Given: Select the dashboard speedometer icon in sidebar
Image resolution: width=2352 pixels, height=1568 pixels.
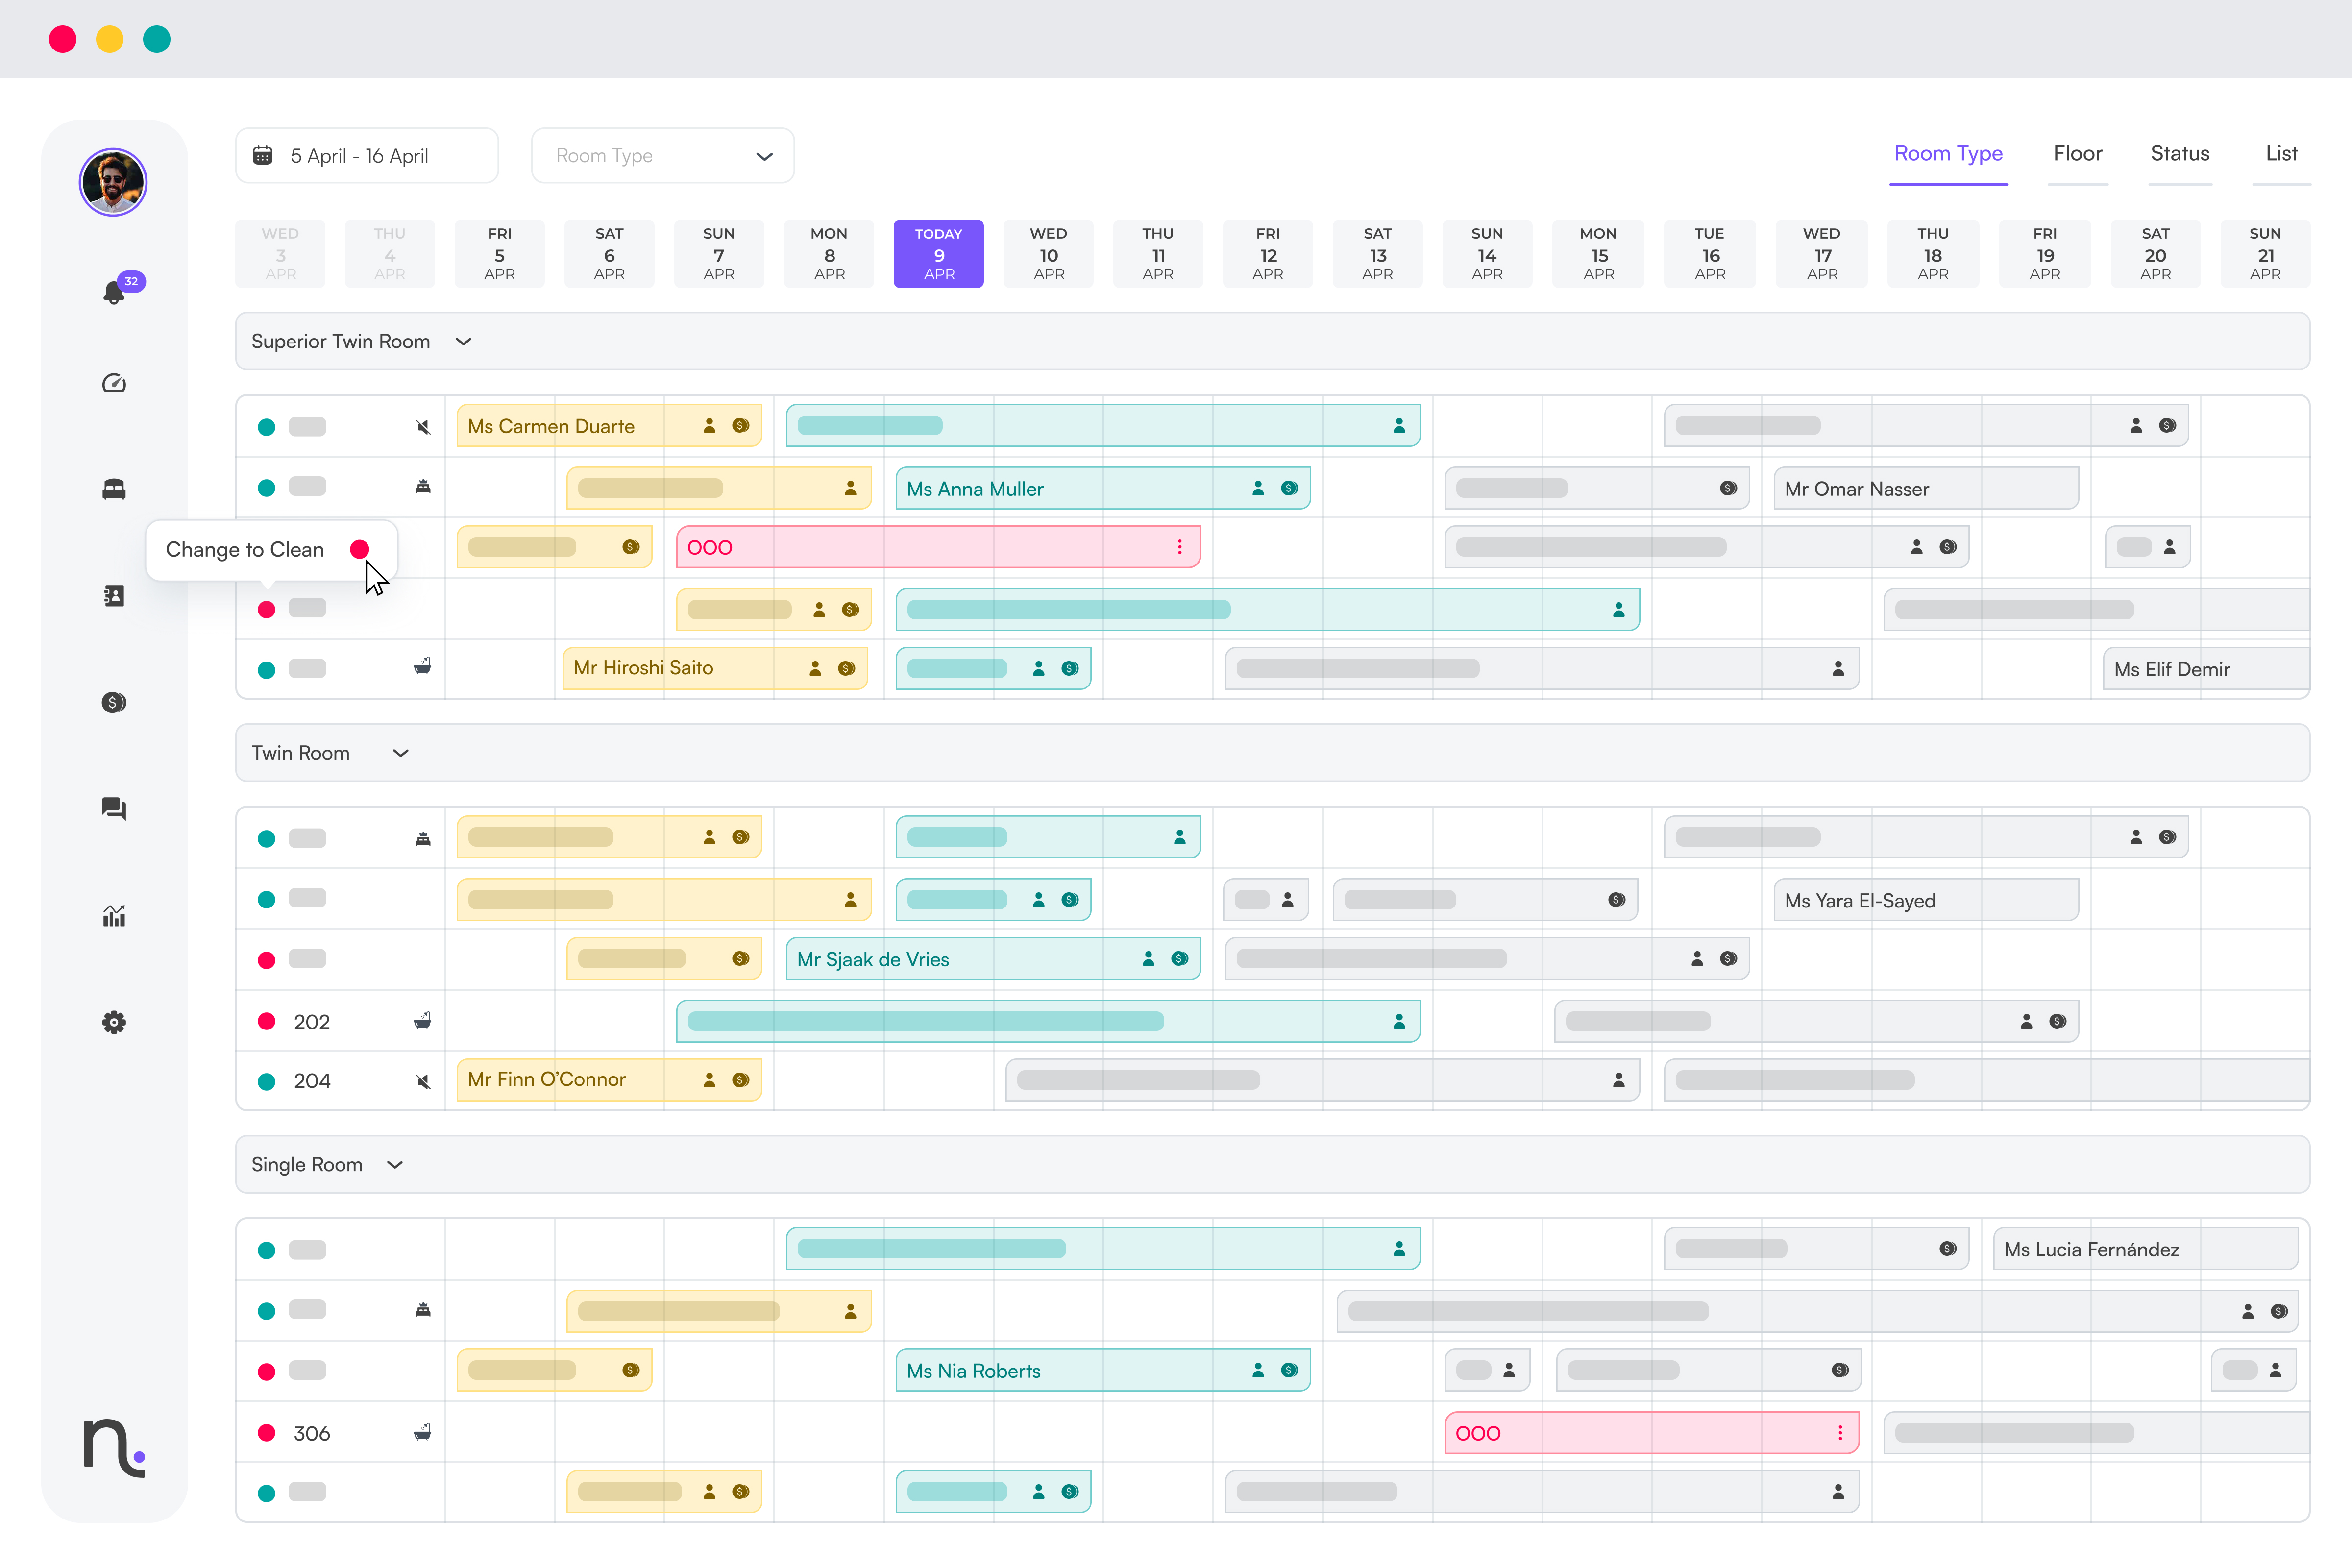Looking at the screenshot, I should pos(114,382).
